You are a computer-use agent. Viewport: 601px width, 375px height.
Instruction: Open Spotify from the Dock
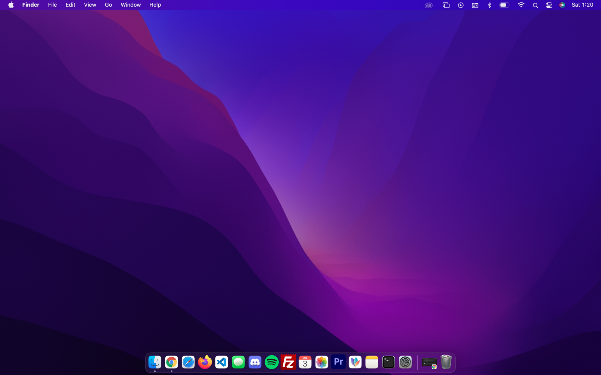pos(272,362)
